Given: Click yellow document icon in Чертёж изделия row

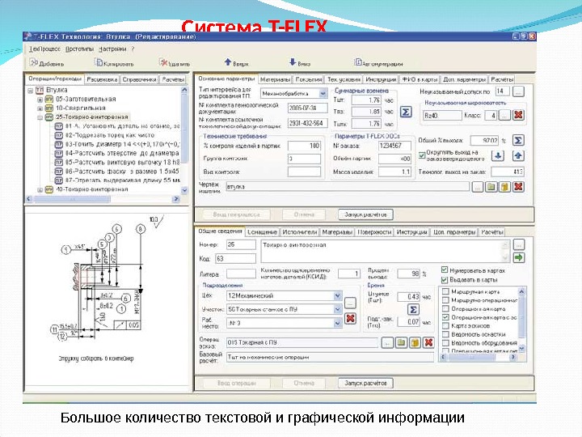Looking at the screenshot, I should pyautogui.click(x=504, y=187).
